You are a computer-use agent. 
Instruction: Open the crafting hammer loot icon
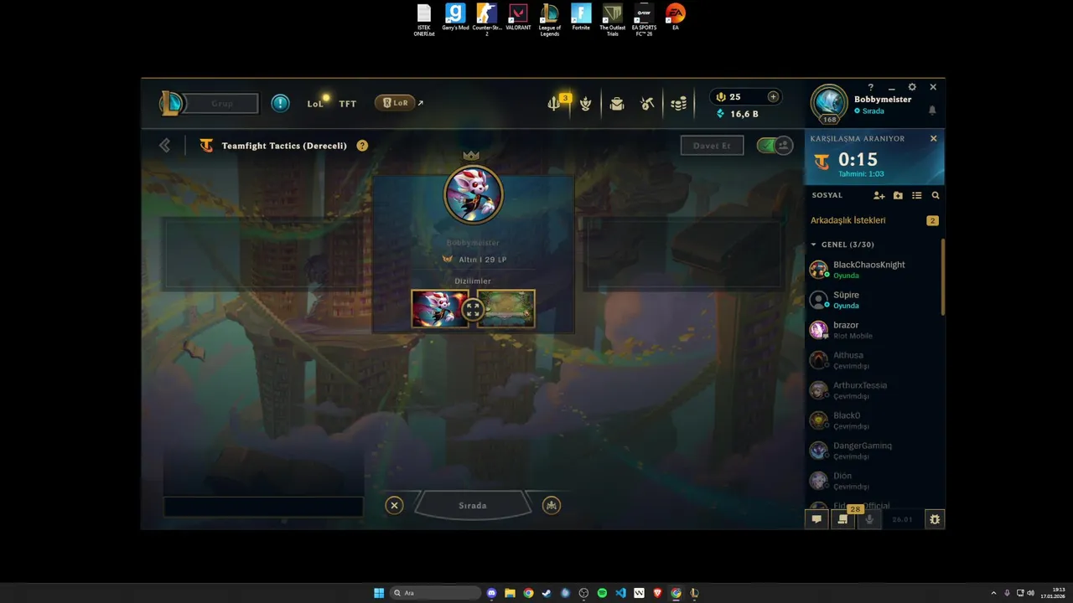coord(647,104)
